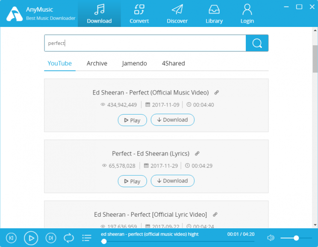Open the Discover tab
Screen dimensions: 318x247
tap(177, 14)
